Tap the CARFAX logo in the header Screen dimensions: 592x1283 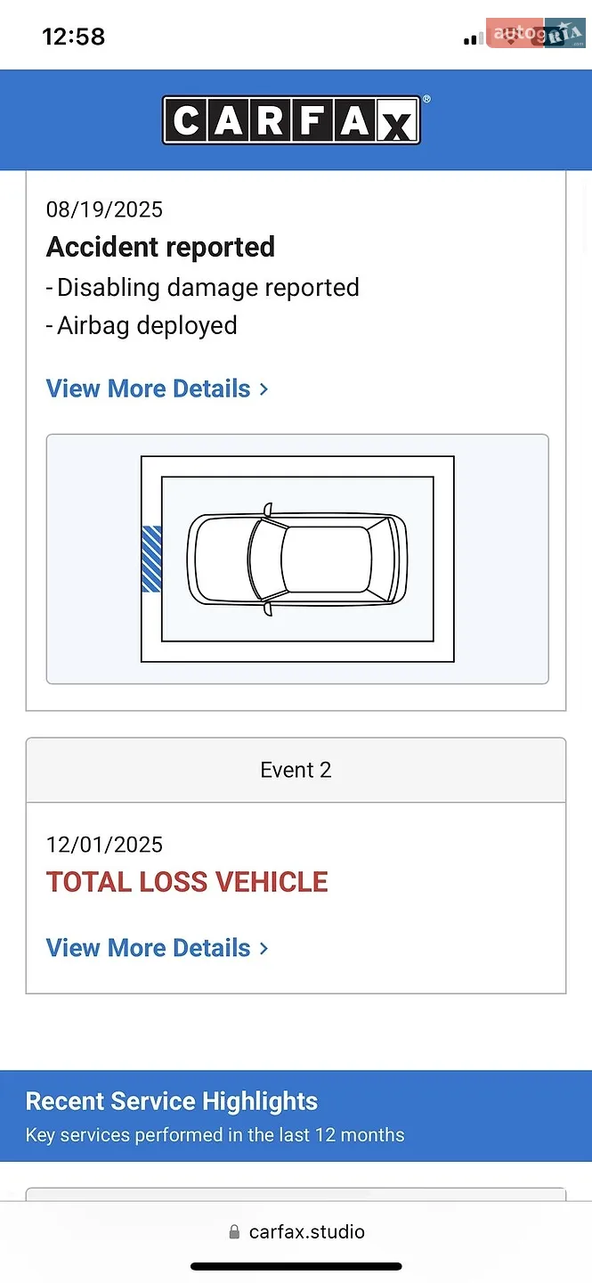pos(291,120)
